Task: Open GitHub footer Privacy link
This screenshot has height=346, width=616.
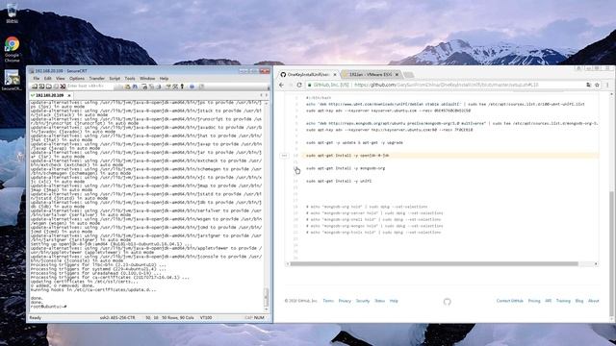Action: point(345,301)
